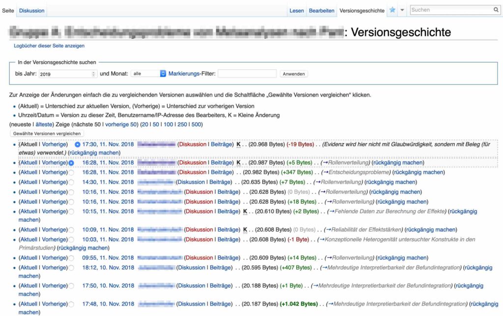Image resolution: width=503 pixels, height=316 pixels.
Task: Jump to the 'älteste' revisions
Action: pyautogui.click(x=42, y=124)
